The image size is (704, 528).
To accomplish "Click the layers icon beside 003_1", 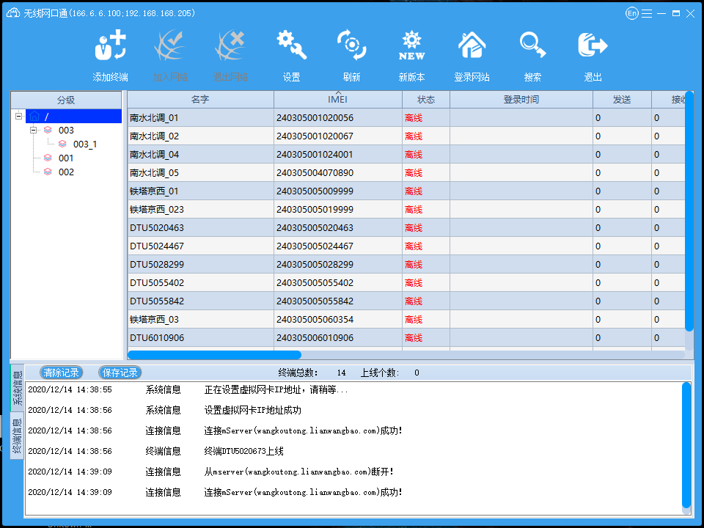I will [x=62, y=144].
